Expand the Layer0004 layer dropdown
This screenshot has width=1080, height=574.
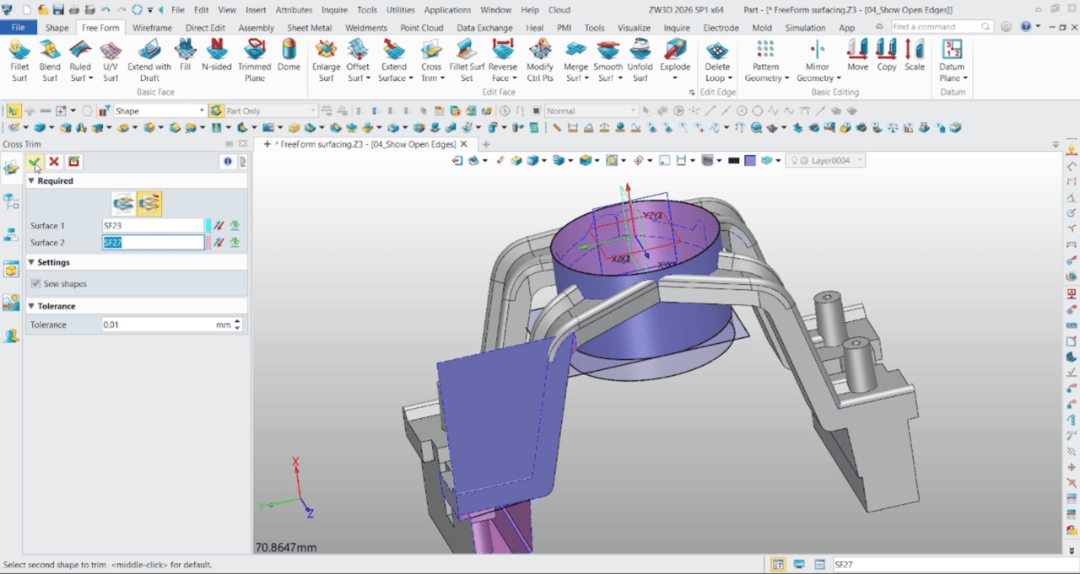[860, 160]
